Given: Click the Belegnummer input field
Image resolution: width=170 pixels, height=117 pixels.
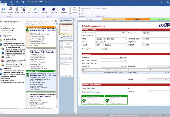Looking at the screenshot, I should coord(155,33).
